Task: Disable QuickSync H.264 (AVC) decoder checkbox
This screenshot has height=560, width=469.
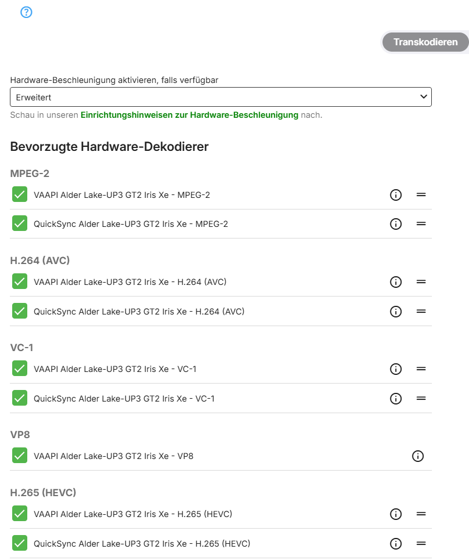Action: pyautogui.click(x=20, y=311)
